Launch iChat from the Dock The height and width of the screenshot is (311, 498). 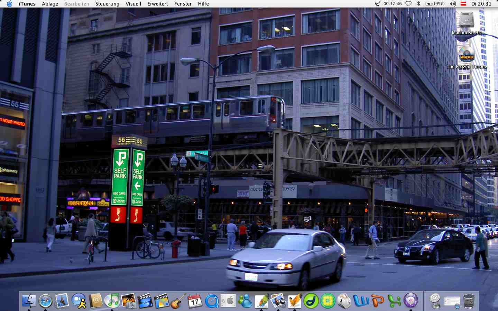(79, 301)
